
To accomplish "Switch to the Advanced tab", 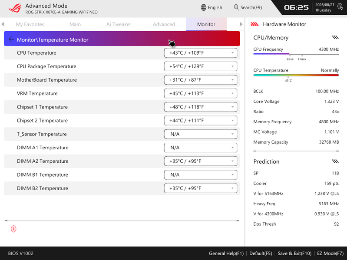I will 164,24.
